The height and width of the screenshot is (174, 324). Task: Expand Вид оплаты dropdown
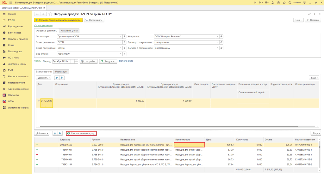pyautogui.click(x=121, y=54)
